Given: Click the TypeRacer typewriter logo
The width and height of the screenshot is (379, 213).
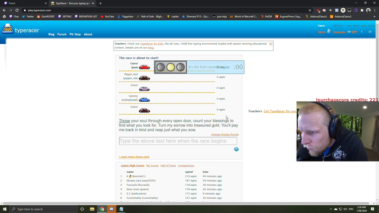Looking at the screenshot, I should coord(8,29).
